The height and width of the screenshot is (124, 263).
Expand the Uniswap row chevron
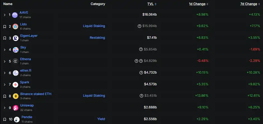tap(4, 108)
